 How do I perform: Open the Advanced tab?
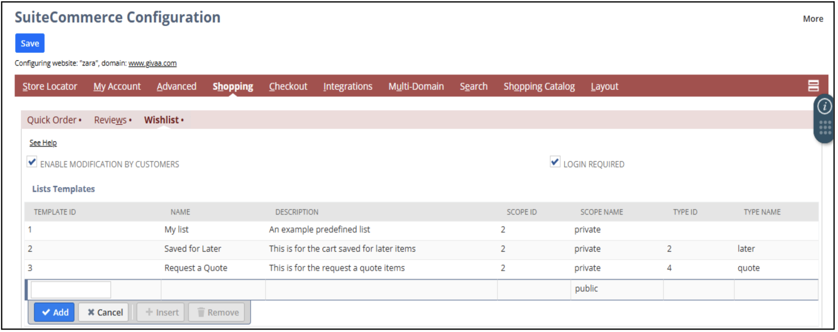tap(177, 87)
